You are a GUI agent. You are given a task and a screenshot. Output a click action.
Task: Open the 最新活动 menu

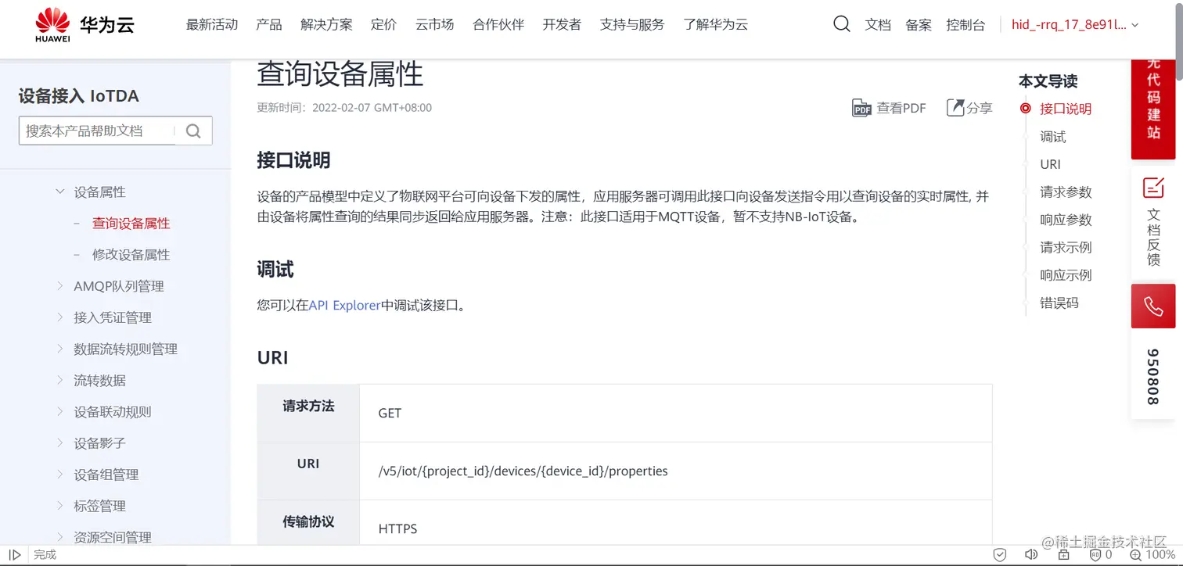click(x=212, y=25)
